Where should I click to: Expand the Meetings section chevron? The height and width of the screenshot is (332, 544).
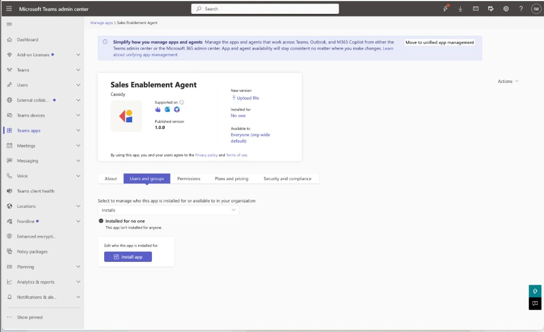click(x=78, y=146)
